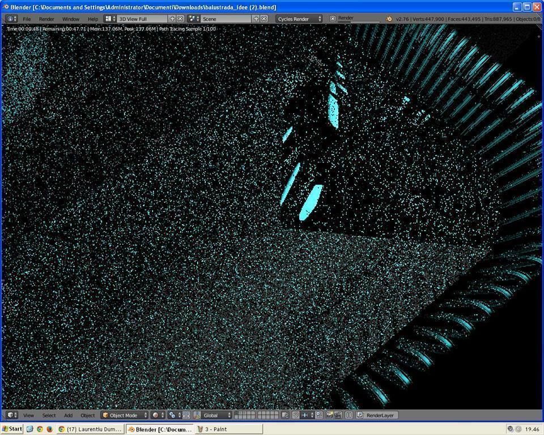
Task: Click the first system tray icon
Action: click(x=511, y=429)
